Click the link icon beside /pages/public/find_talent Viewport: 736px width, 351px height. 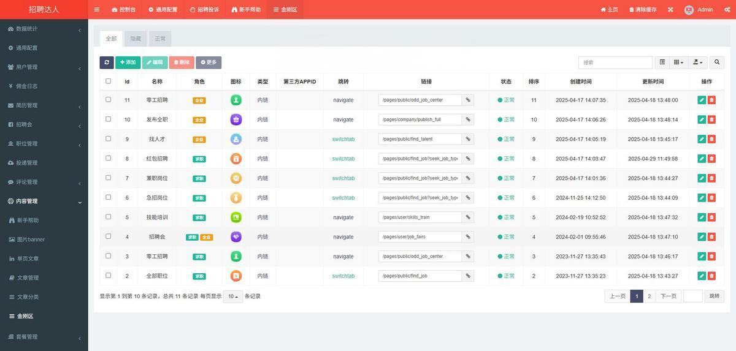pos(468,139)
